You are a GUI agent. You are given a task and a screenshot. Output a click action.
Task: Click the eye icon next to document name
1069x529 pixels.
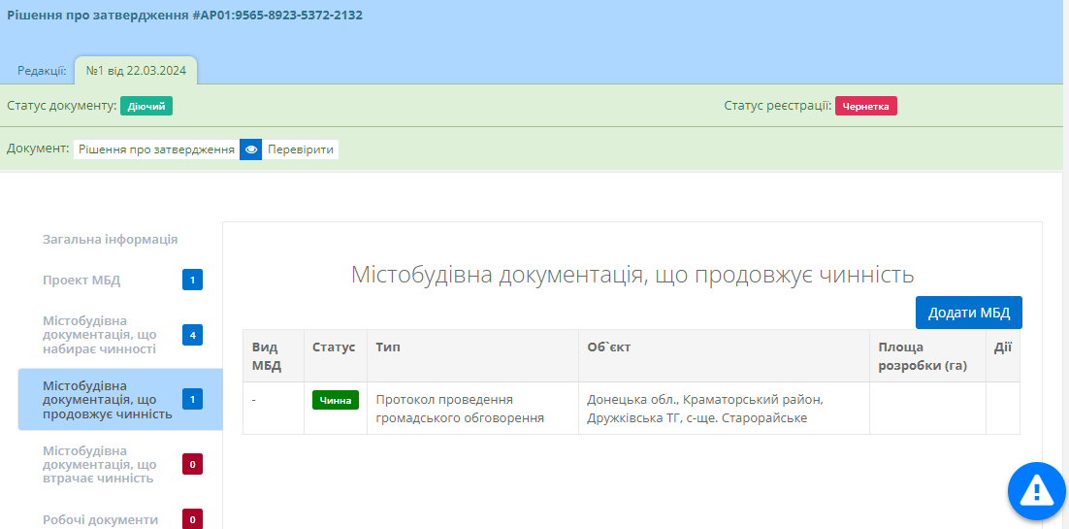click(251, 149)
